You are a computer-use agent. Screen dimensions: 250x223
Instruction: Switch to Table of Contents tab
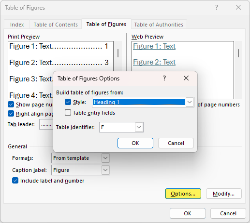56,25
